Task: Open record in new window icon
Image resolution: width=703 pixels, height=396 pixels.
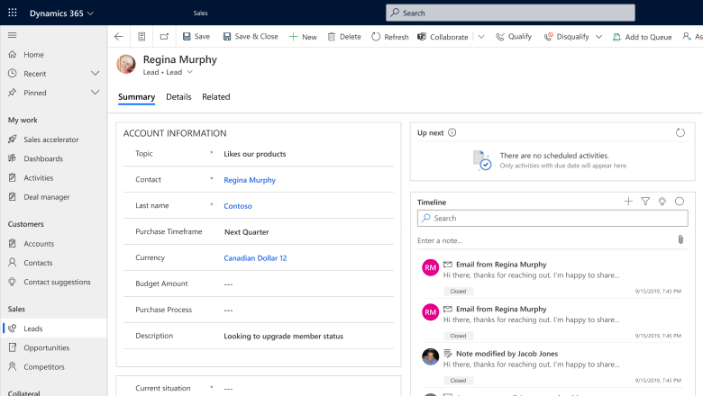Action: [164, 37]
